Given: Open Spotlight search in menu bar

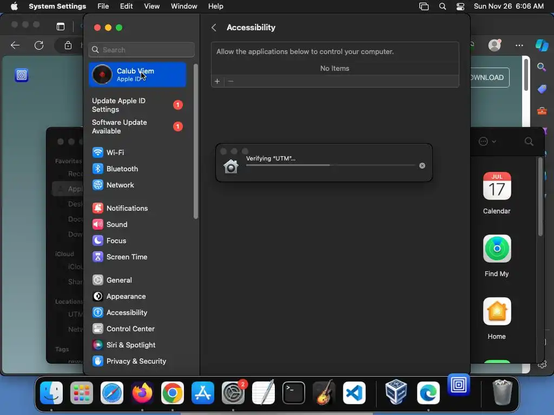Looking at the screenshot, I should [443, 6].
